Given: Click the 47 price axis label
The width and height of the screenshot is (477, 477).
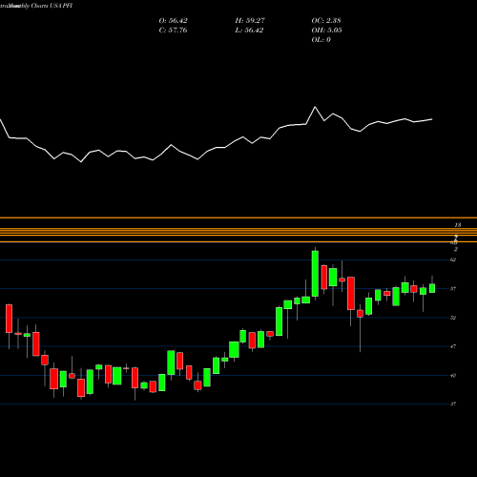Looking at the screenshot, I should pos(453,346).
